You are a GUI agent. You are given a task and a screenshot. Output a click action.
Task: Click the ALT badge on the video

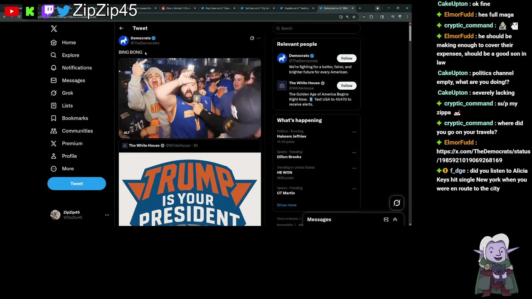(x=127, y=132)
